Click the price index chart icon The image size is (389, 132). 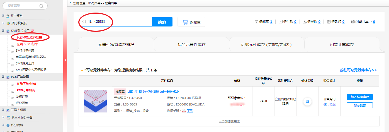point(307,102)
